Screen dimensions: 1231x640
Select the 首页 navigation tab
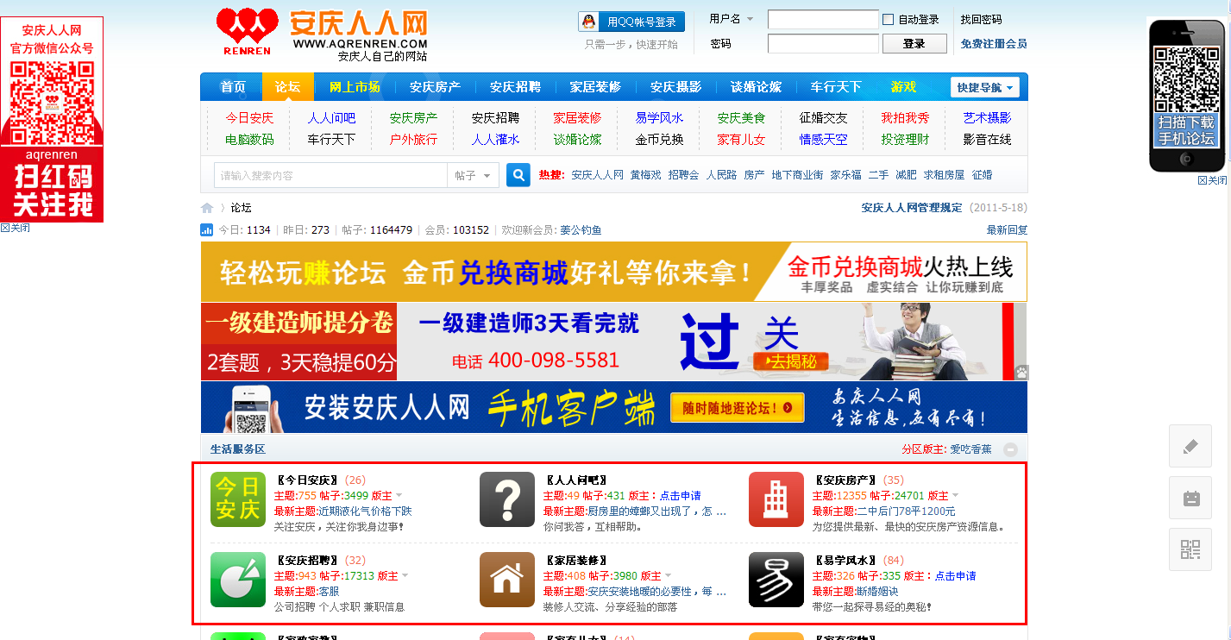[x=233, y=87]
